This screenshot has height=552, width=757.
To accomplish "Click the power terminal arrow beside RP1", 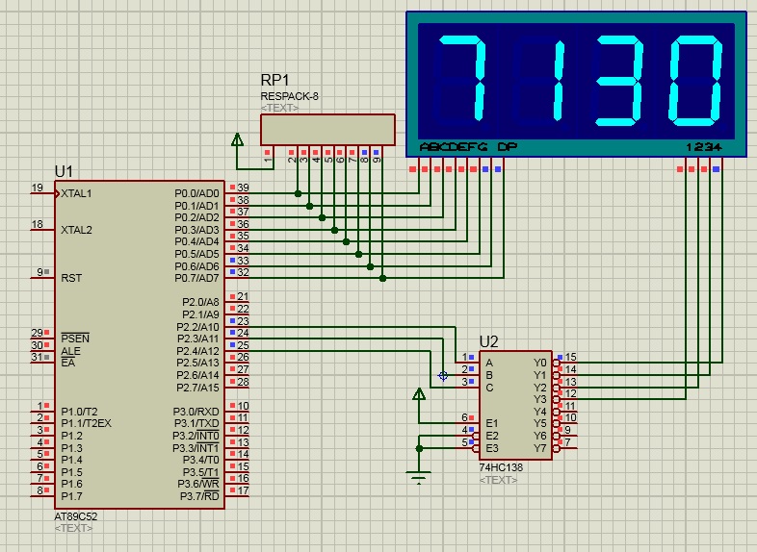I will click(x=237, y=139).
